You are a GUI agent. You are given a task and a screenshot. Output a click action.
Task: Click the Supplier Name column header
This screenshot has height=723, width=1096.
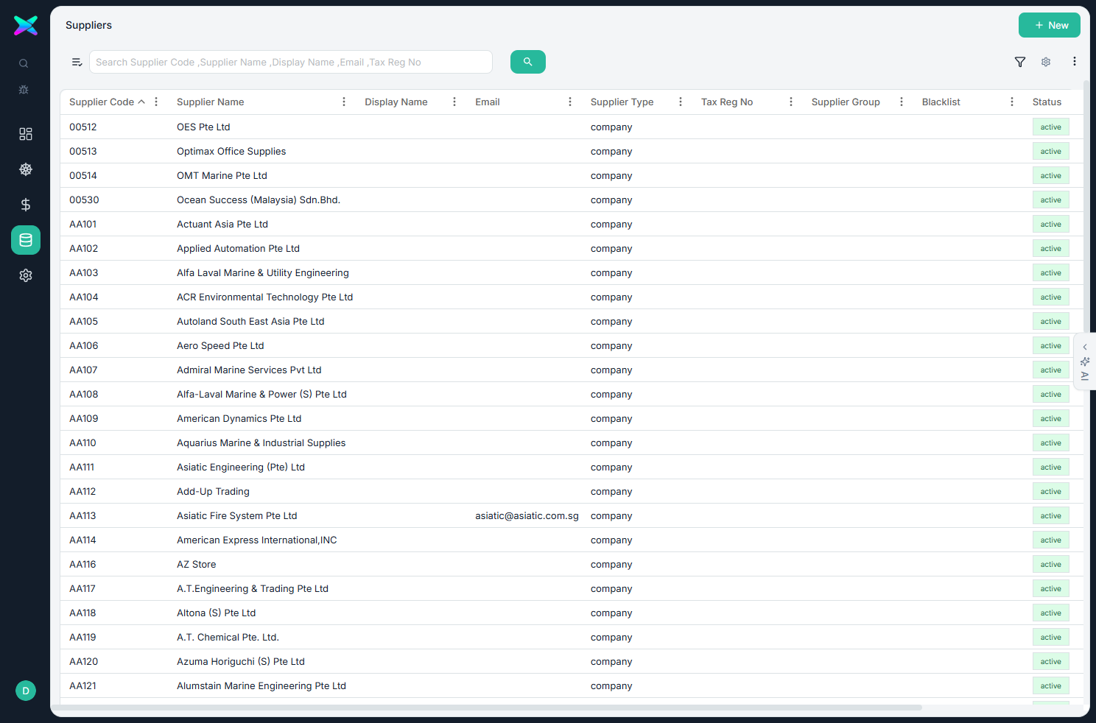[211, 102]
